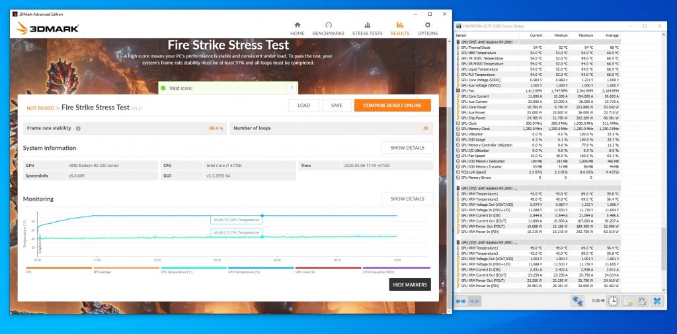Click the 3DMark logo
Viewport: 677px width, 334px height.
[x=48, y=28]
